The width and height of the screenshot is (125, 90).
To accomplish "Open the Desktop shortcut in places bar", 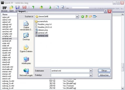I will click(x=26, y=37).
